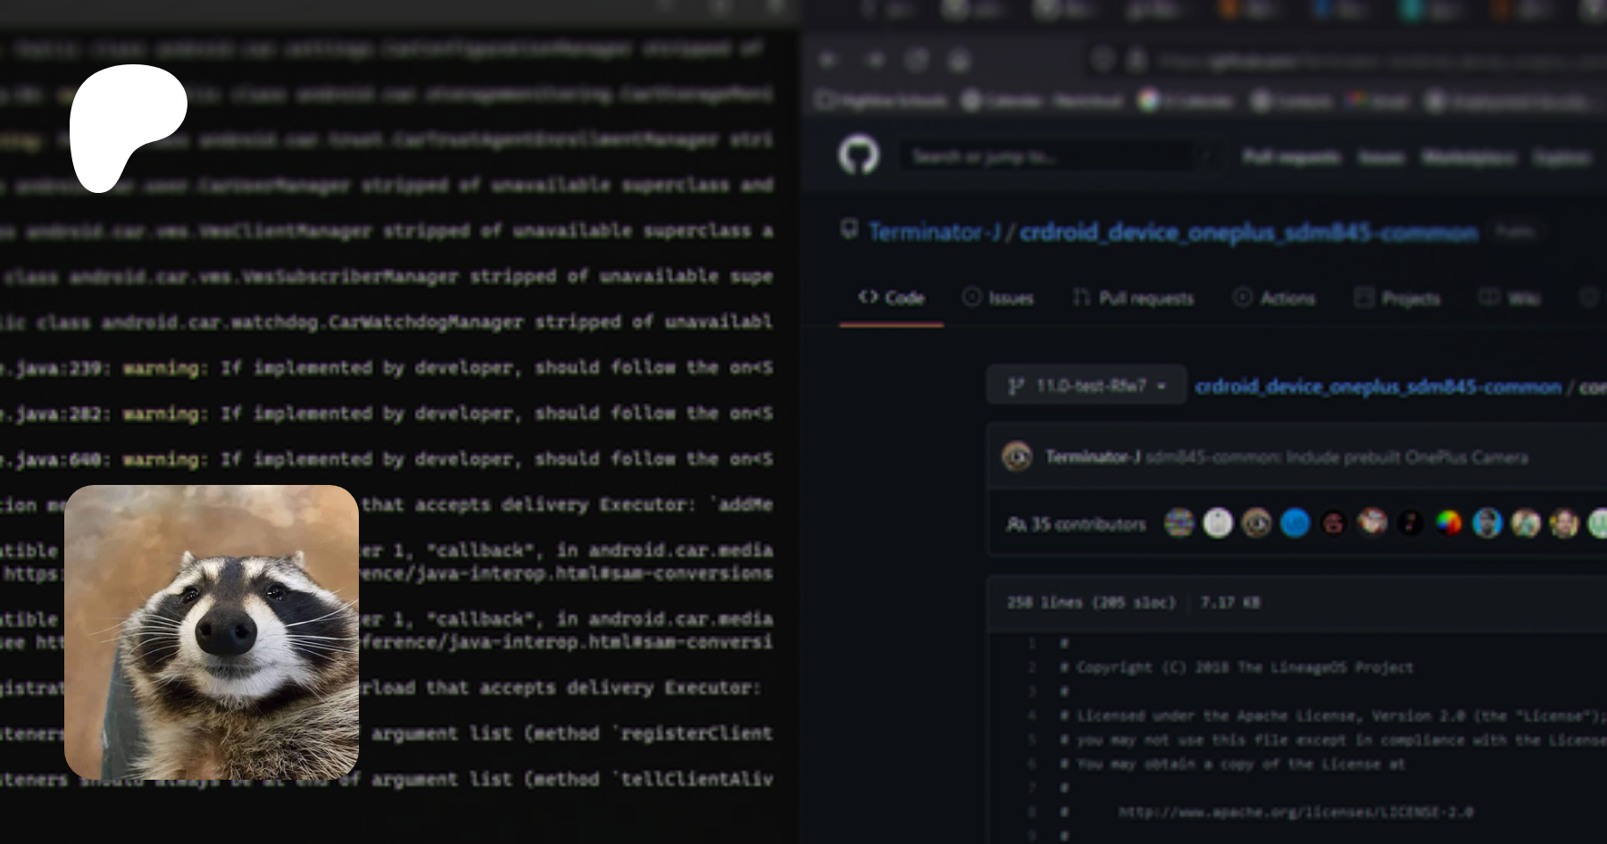The height and width of the screenshot is (844, 1607).
Task: Click the browser reload button
Action: pos(917,60)
